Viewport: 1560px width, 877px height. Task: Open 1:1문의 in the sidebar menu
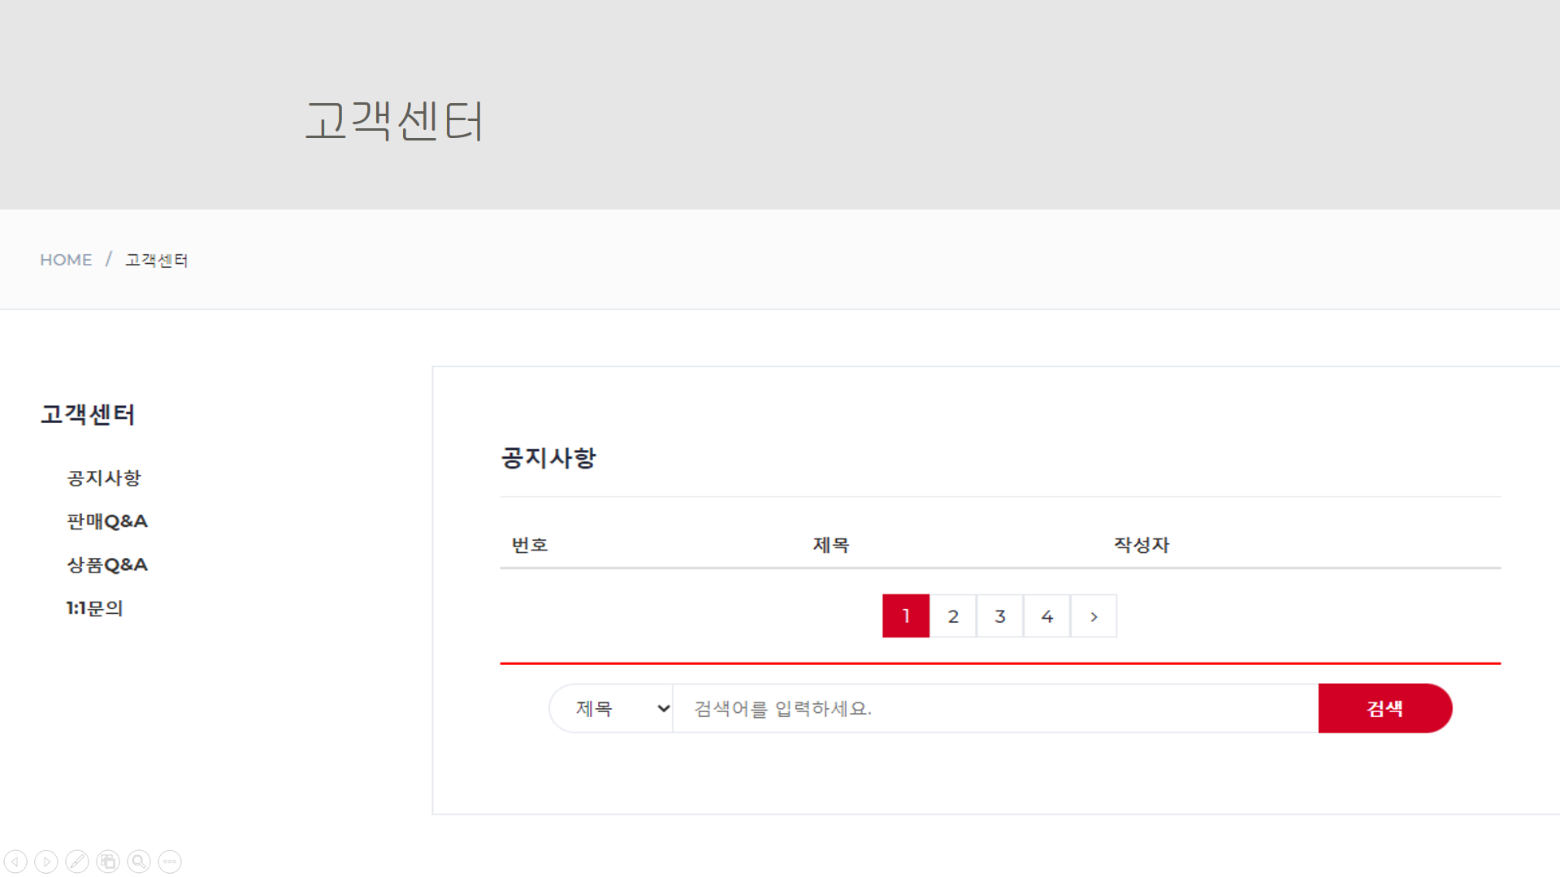click(x=95, y=608)
